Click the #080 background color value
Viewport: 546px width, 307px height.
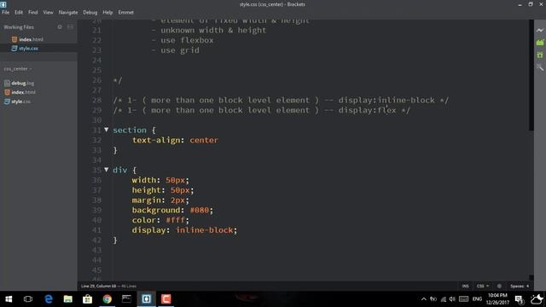click(x=199, y=211)
